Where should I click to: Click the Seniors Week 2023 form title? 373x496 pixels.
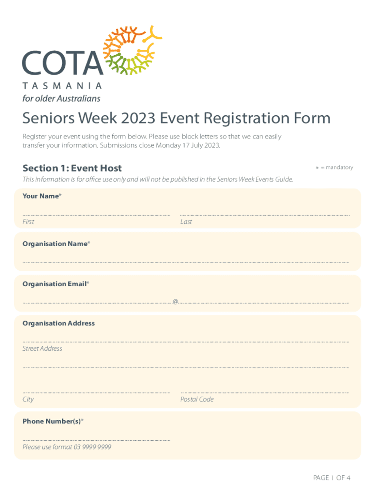coord(176,118)
